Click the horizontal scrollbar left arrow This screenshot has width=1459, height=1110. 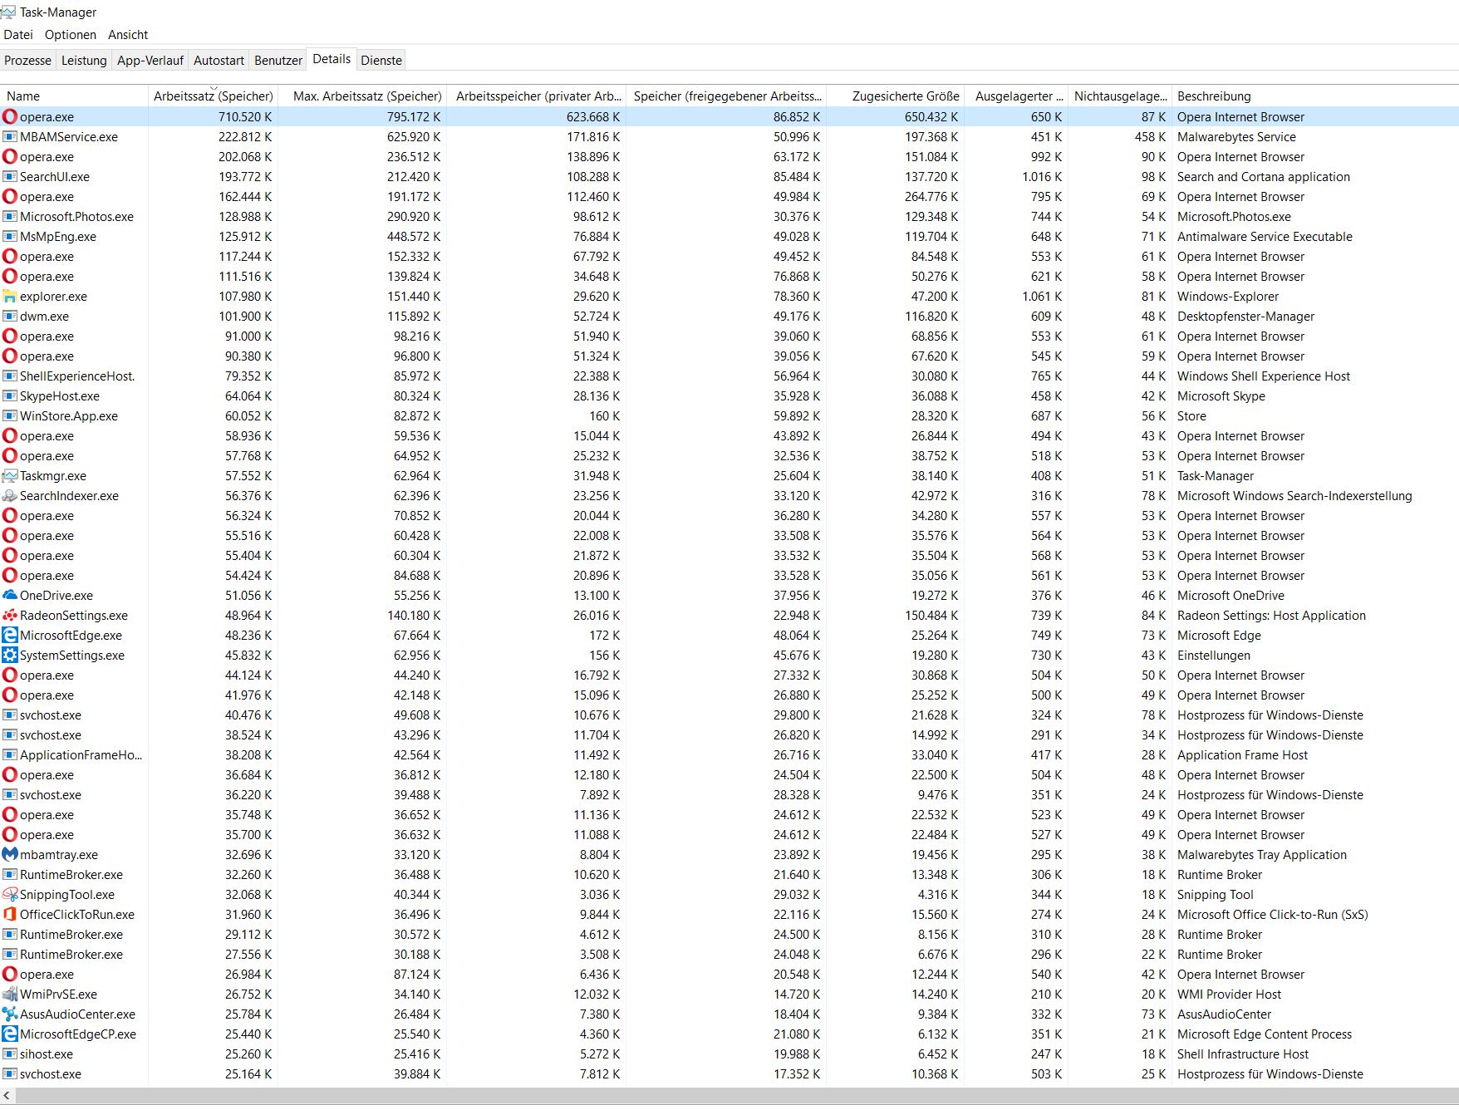click(7, 1097)
